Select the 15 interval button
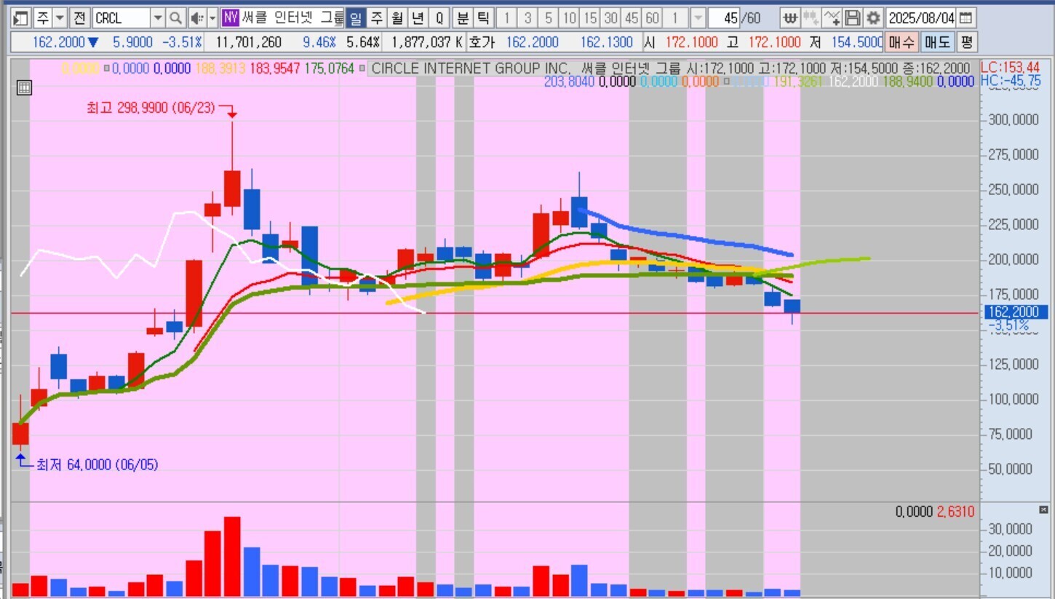The image size is (1055, 599). pyautogui.click(x=590, y=18)
